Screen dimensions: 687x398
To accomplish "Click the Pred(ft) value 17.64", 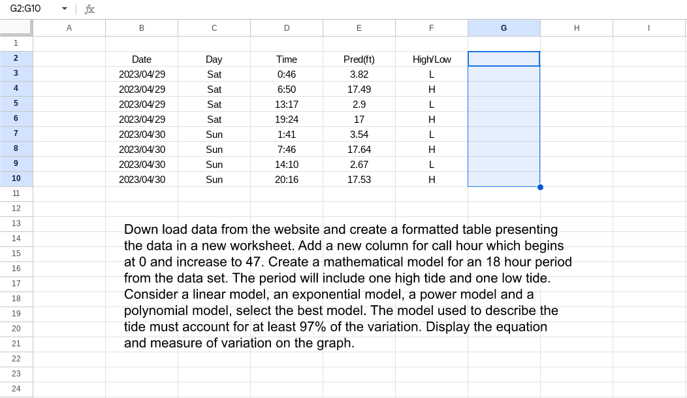I will click(359, 149).
